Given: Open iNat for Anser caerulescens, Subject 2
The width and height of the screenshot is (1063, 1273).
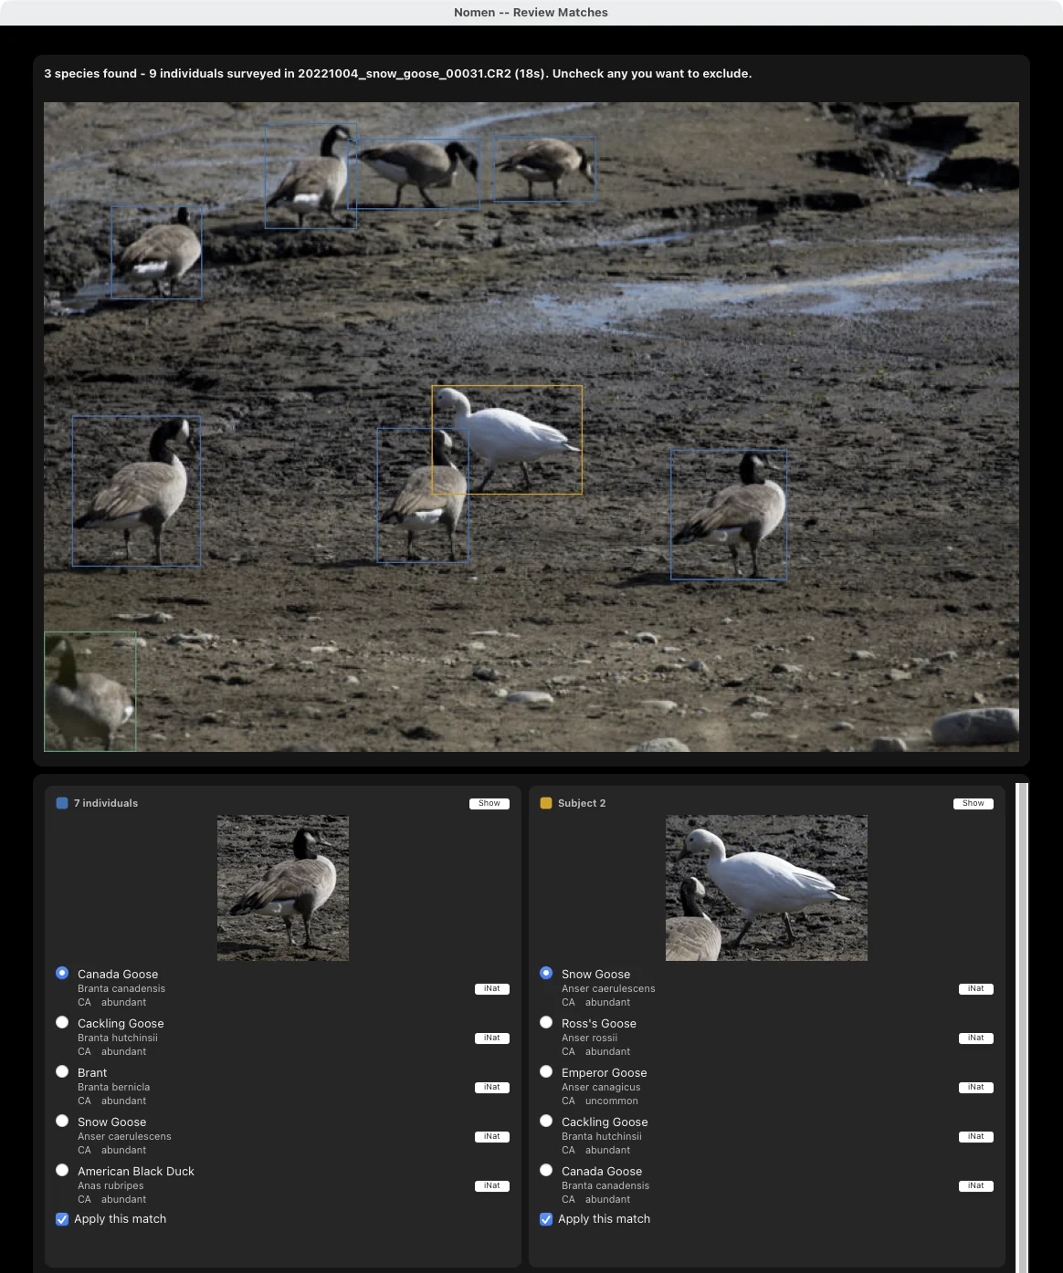Looking at the screenshot, I should point(976,989).
